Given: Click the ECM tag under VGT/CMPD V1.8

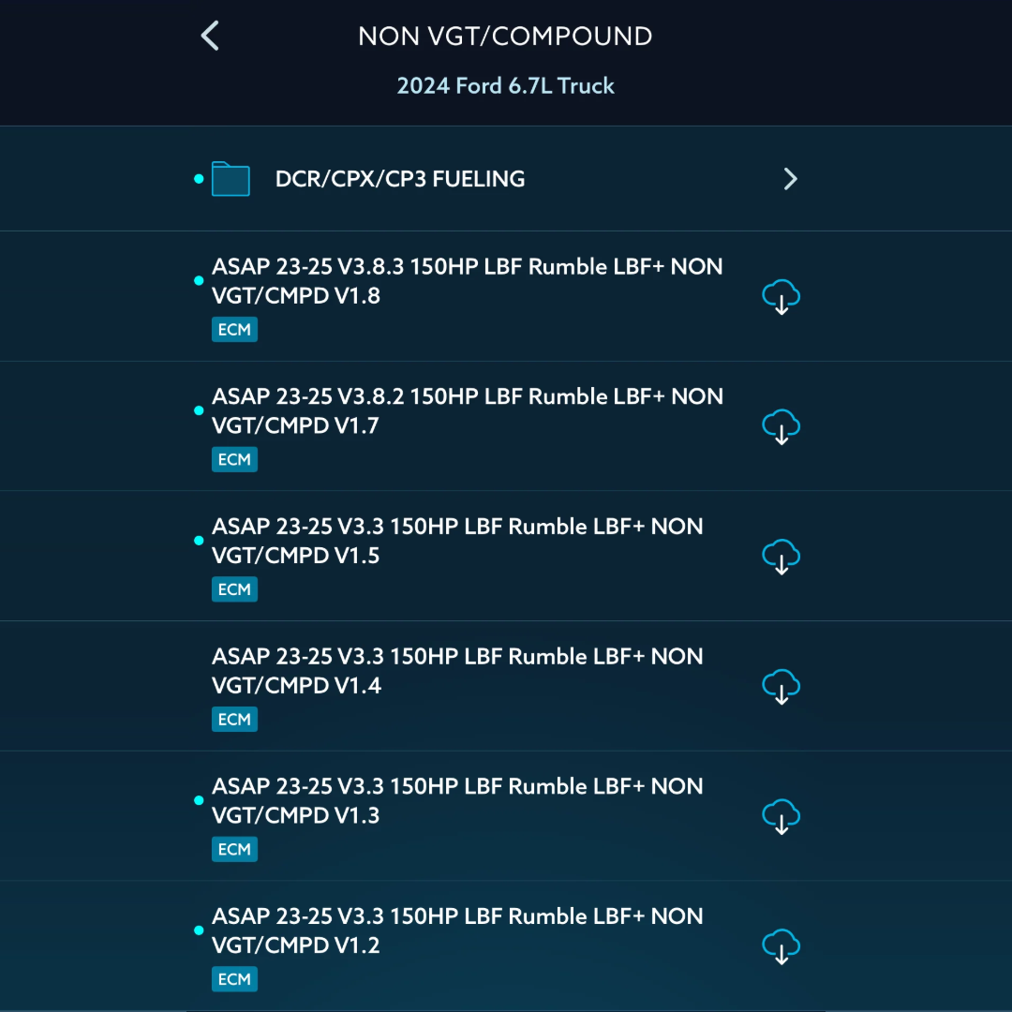Looking at the screenshot, I should pos(234,329).
